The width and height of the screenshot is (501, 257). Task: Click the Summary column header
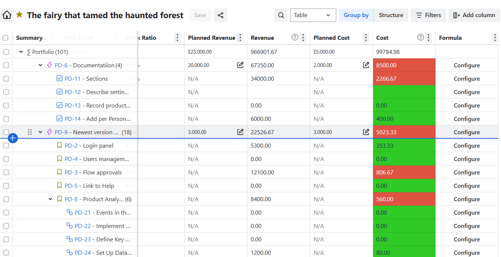(x=29, y=38)
